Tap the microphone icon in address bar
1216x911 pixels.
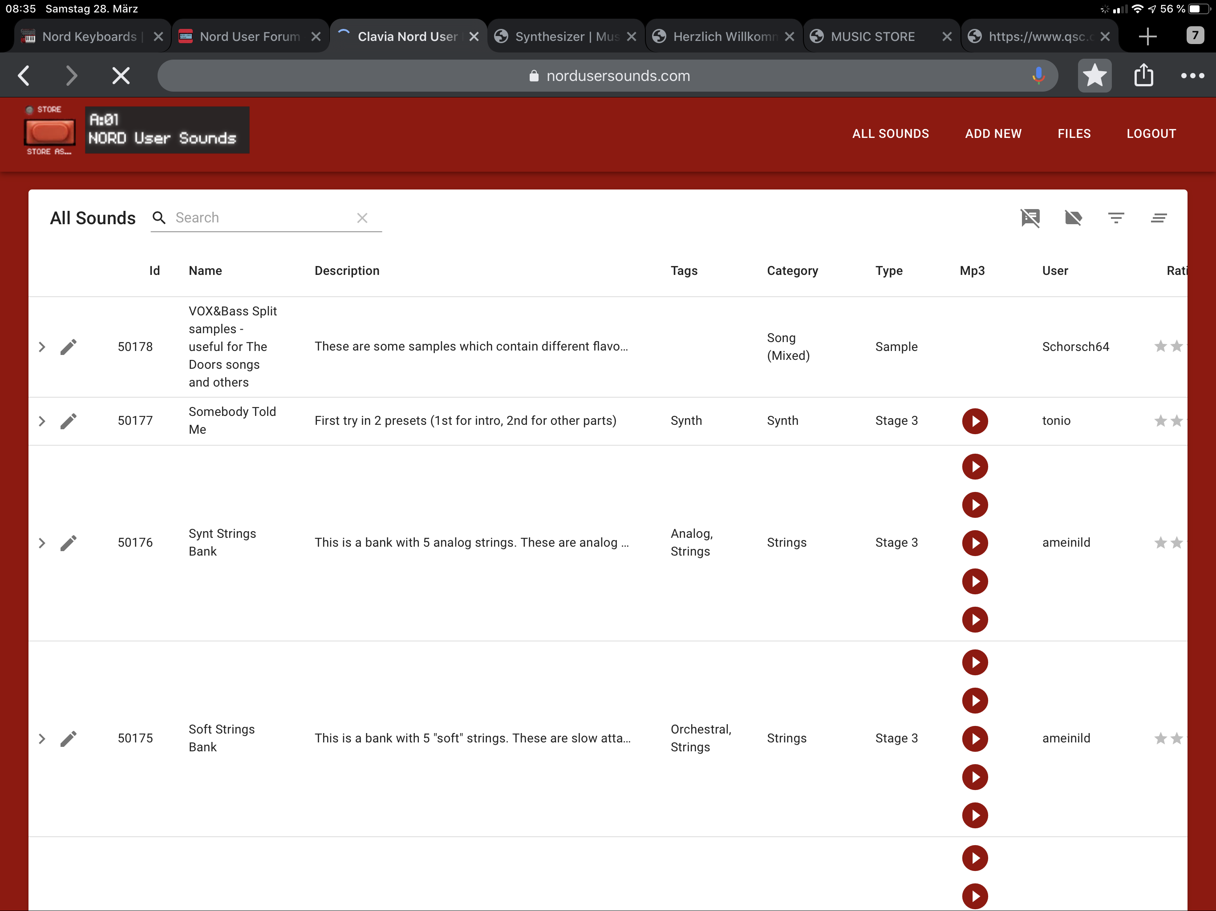(x=1038, y=76)
